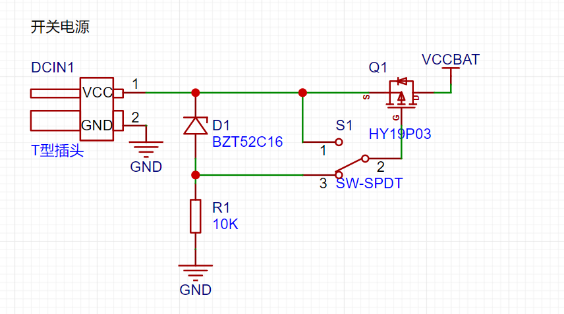Select green wire between the top junctions
The image size is (564, 314).
(x=249, y=93)
